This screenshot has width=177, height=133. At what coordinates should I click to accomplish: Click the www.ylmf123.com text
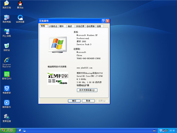click(x=84, y=68)
